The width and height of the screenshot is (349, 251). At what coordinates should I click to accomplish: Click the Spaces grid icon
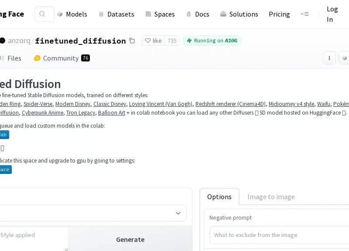148,14
